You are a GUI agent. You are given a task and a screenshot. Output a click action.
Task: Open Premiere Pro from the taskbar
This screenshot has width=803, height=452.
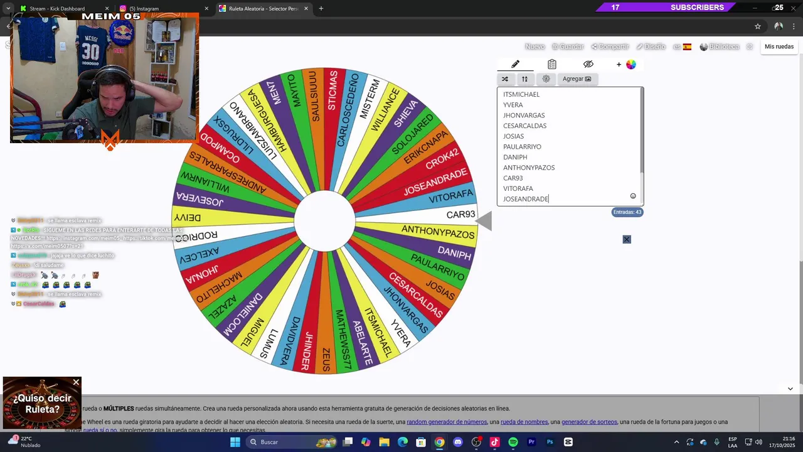(x=531, y=442)
